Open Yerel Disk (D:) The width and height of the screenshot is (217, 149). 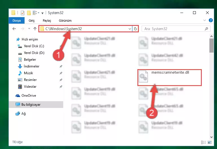tap(34, 53)
